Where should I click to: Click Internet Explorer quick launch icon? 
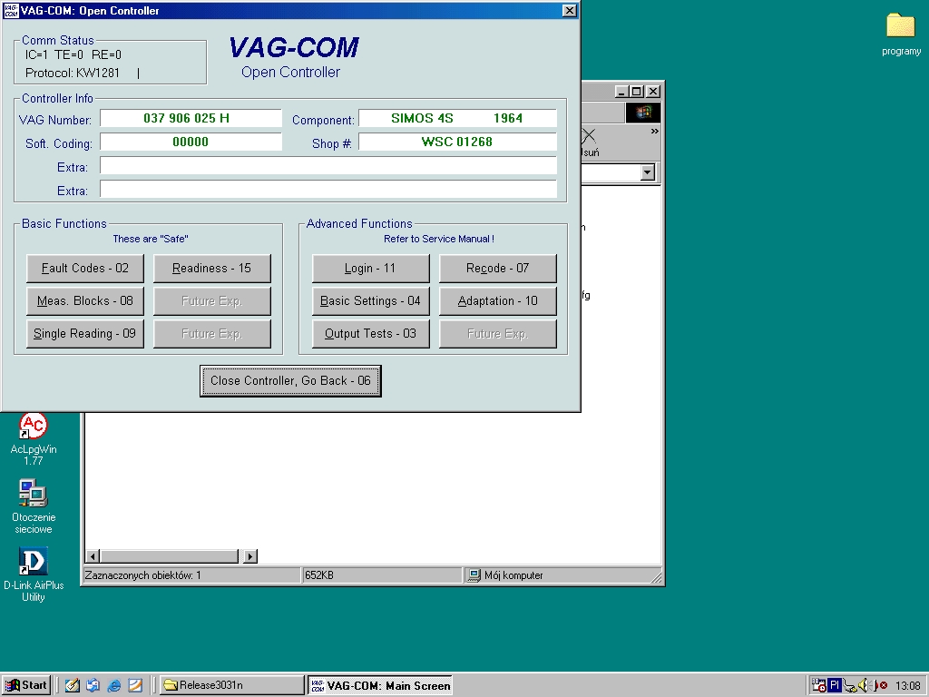(x=114, y=685)
